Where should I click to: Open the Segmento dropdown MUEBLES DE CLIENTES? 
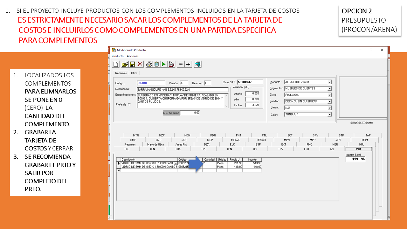(x=329, y=89)
